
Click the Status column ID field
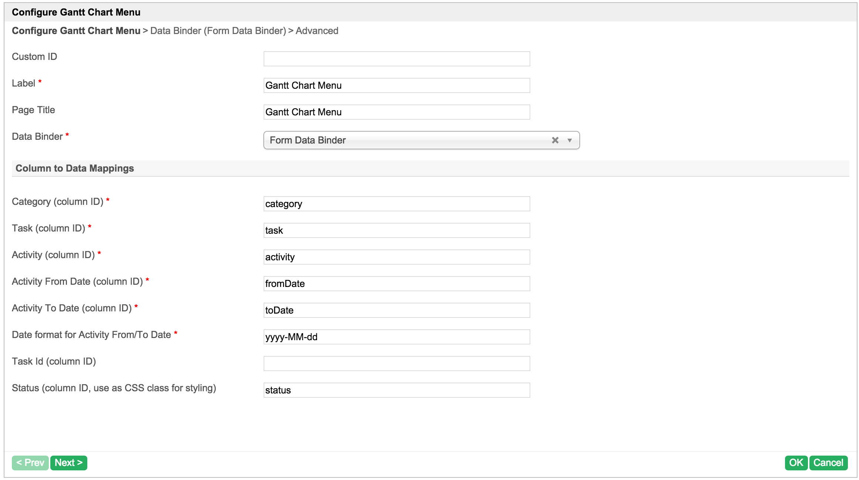397,390
